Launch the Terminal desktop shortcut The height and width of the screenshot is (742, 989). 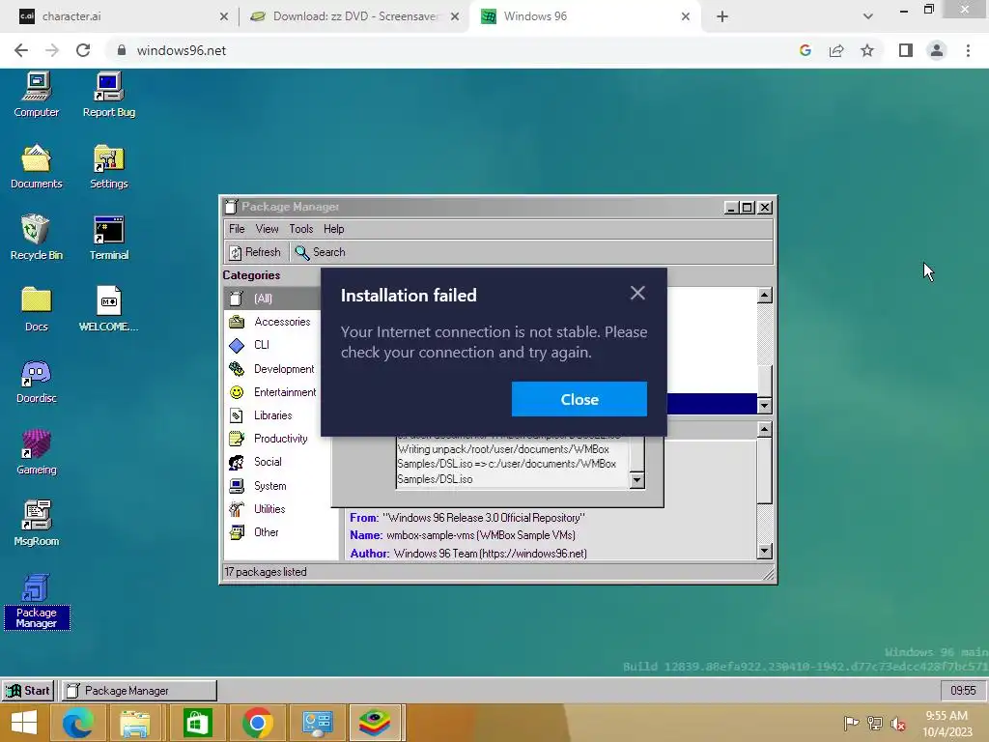(108, 238)
